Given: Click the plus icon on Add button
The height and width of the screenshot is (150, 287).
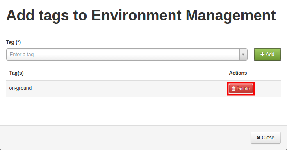Looking at the screenshot, I should [262, 55].
